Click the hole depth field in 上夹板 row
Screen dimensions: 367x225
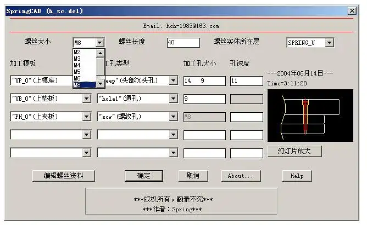pos(247,117)
